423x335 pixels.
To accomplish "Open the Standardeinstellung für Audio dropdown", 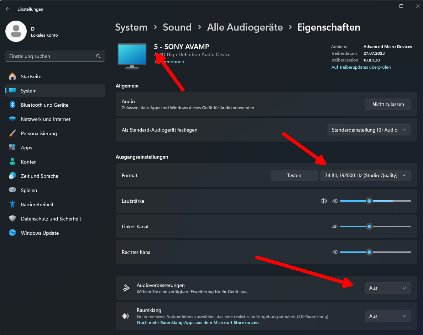I will 369,130.
